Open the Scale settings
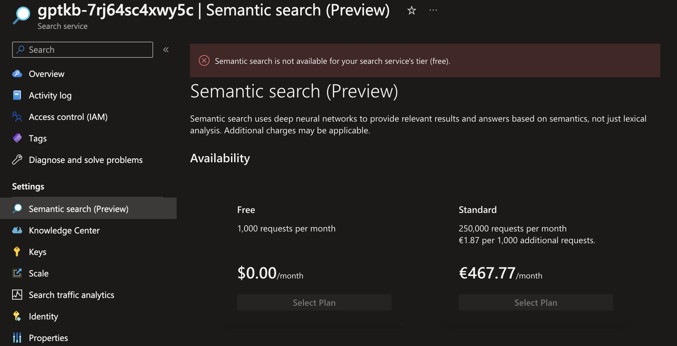This screenshot has height=346, width=677. pos(39,273)
